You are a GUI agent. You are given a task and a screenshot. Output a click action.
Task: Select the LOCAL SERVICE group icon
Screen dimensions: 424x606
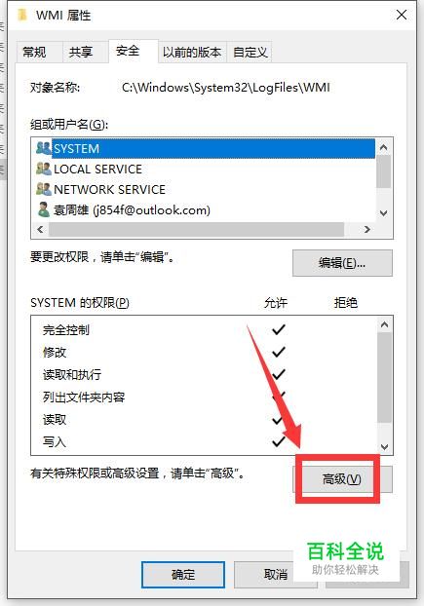[x=43, y=169]
